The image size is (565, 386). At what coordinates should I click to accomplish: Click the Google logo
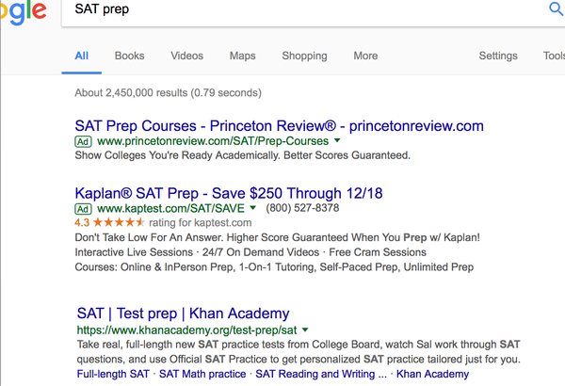23,11
